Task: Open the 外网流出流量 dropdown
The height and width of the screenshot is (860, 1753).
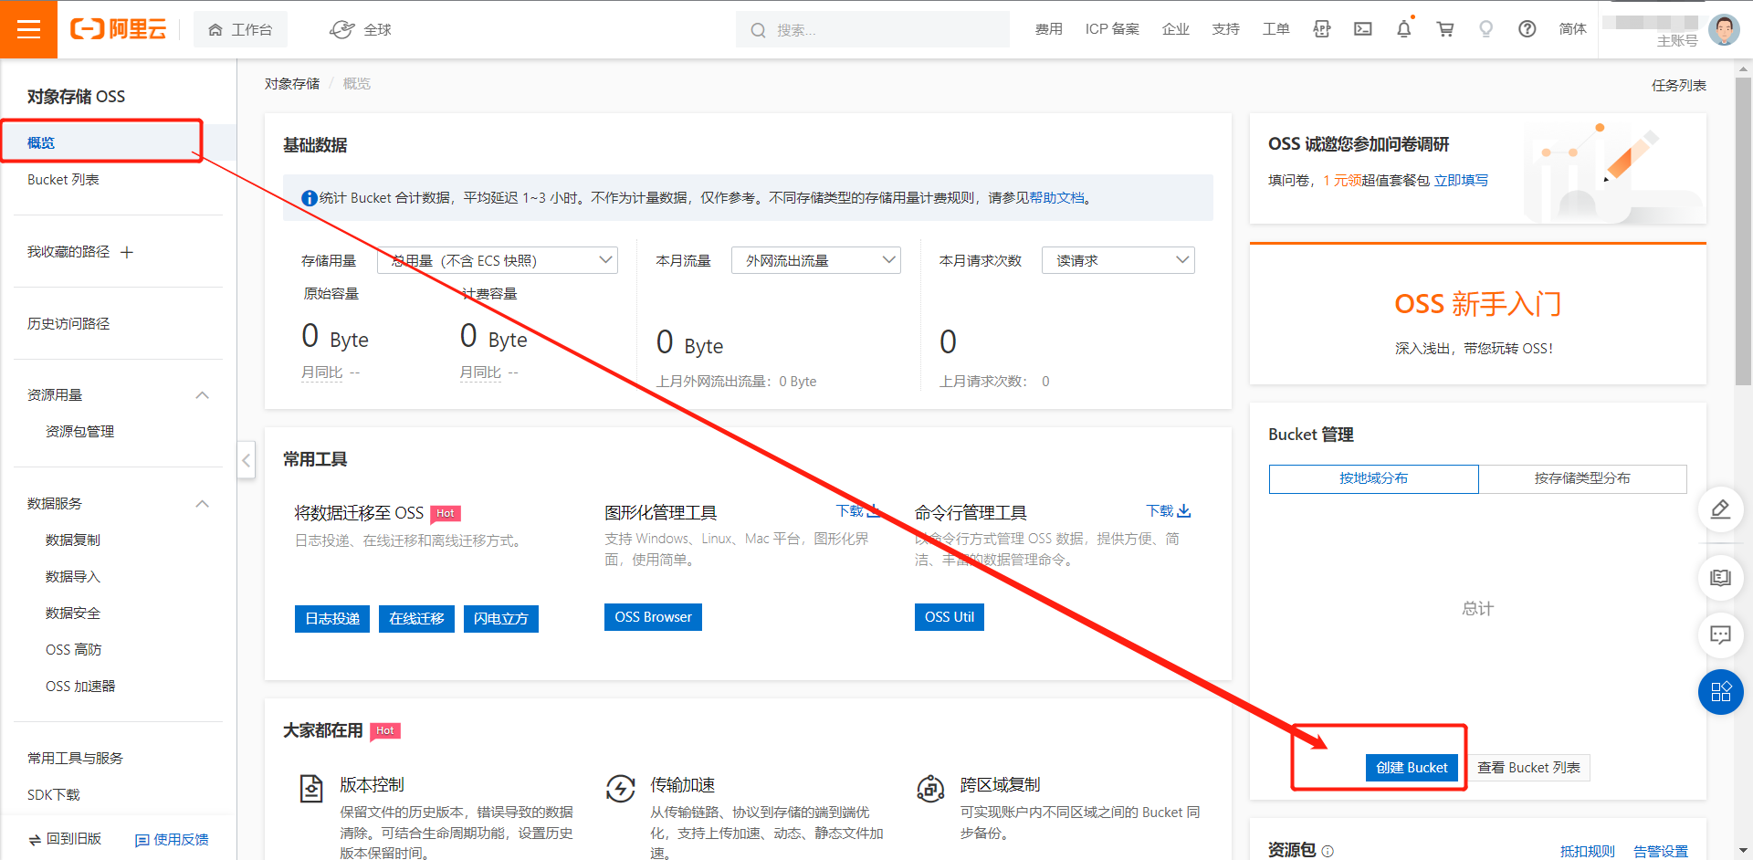Action: click(x=816, y=260)
